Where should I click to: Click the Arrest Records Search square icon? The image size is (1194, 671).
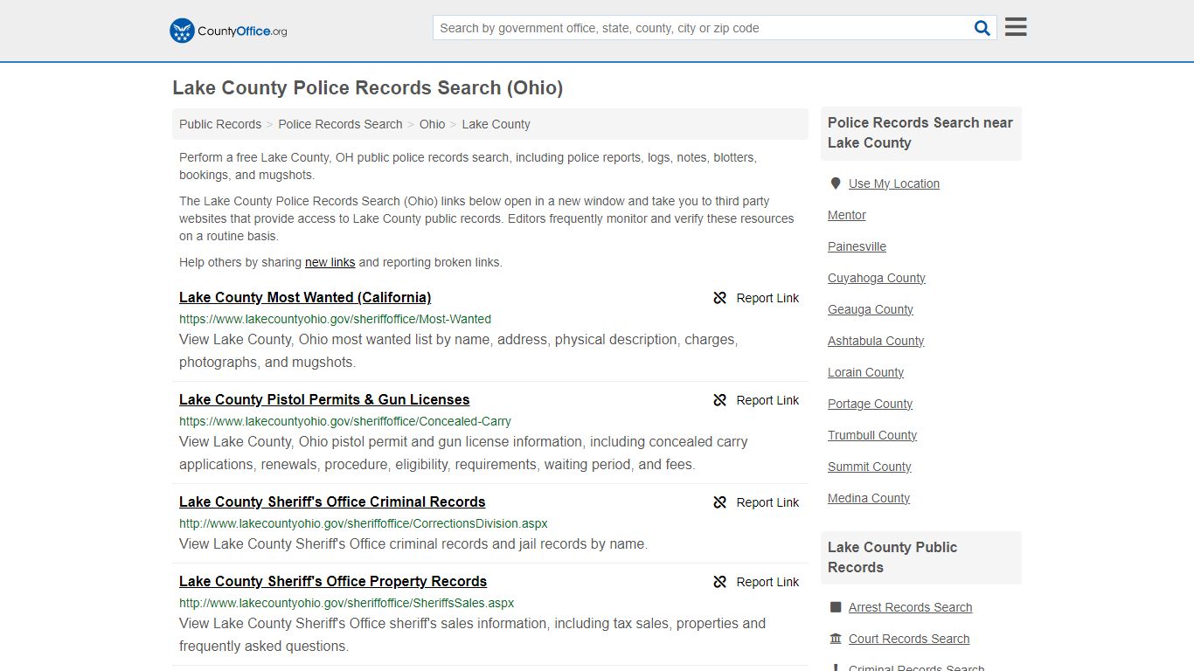836,607
